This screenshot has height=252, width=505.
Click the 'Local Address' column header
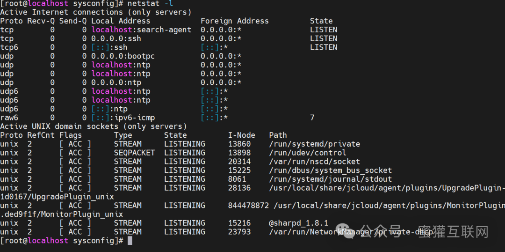point(121,21)
